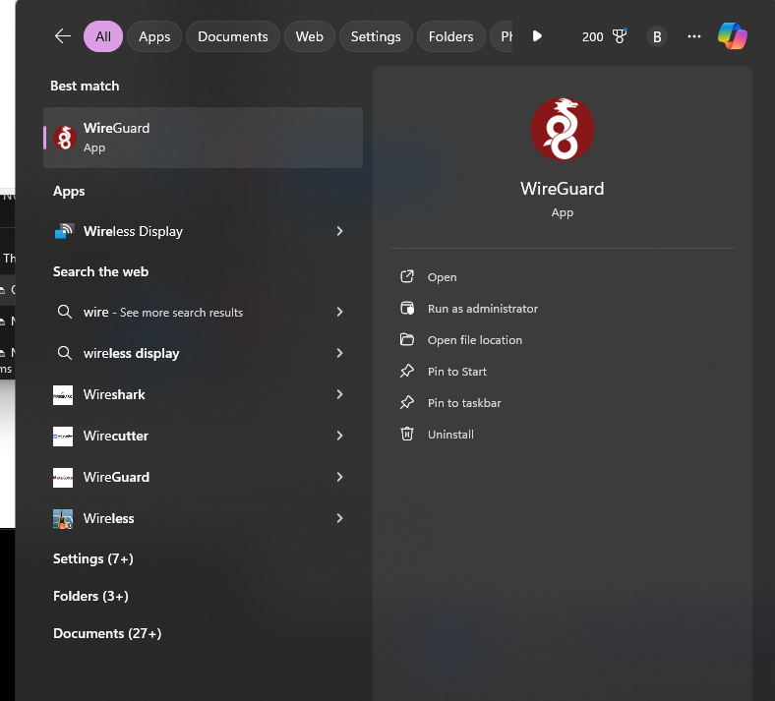Show the Settings (7+) results group

[93, 558]
